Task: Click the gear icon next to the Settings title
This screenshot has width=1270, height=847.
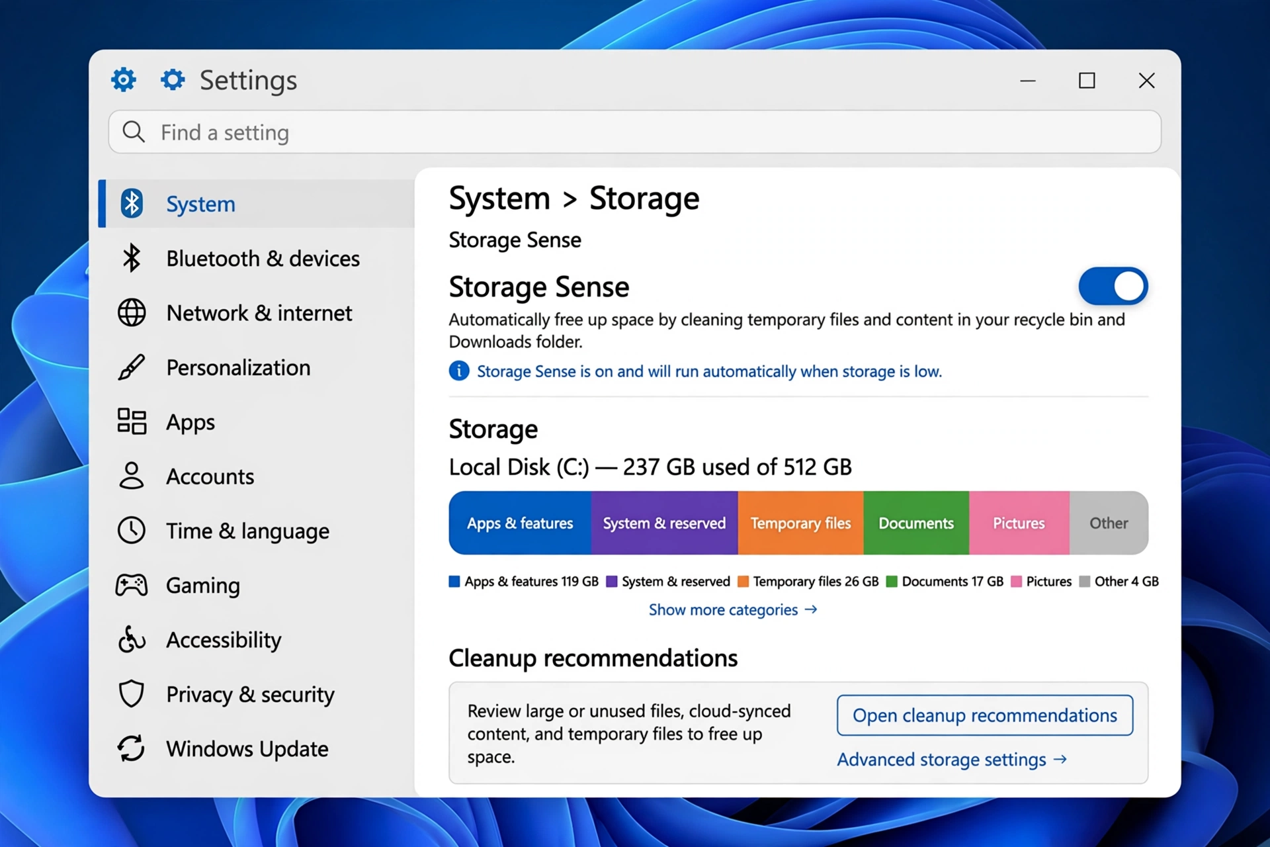Action: (173, 79)
